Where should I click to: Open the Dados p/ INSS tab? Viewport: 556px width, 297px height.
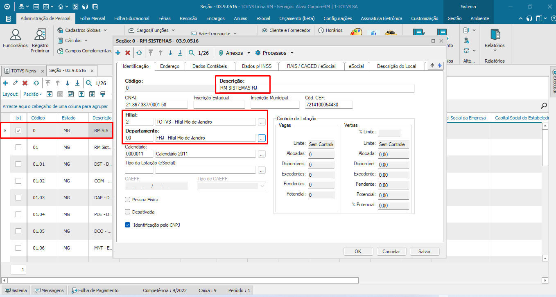point(257,66)
